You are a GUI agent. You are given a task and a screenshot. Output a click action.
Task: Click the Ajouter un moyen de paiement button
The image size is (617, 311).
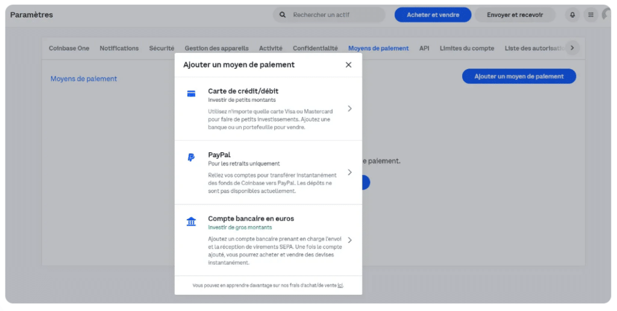coord(519,76)
